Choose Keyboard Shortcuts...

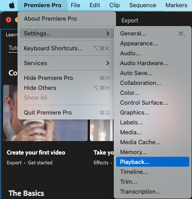67,49
